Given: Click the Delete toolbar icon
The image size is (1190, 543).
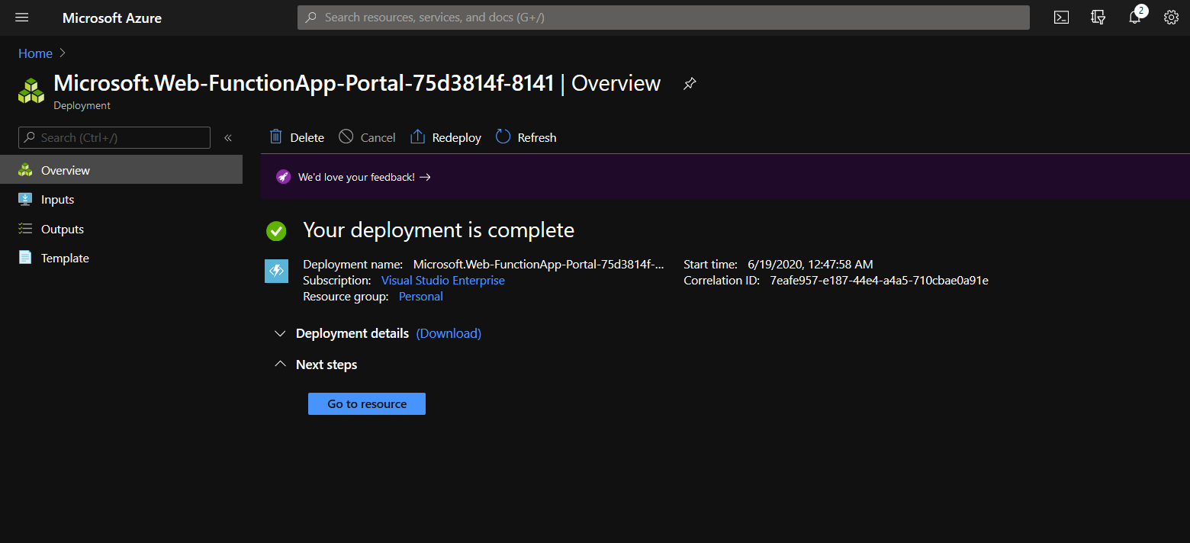Looking at the screenshot, I should 296,137.
